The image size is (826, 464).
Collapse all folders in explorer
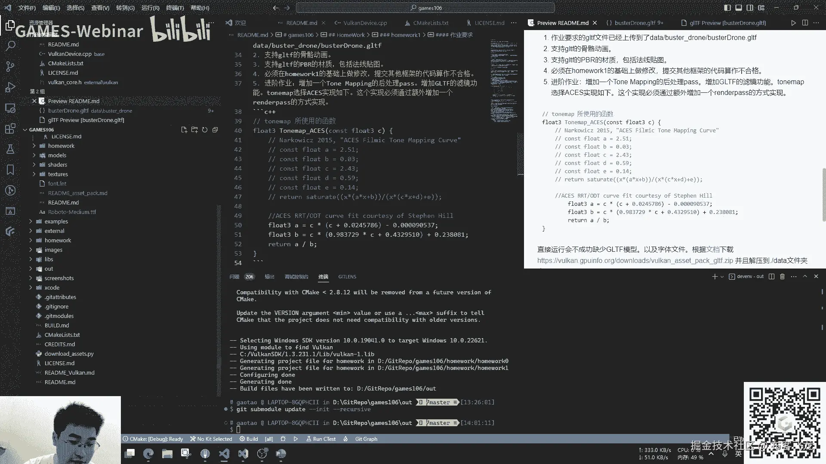(215, 130)
